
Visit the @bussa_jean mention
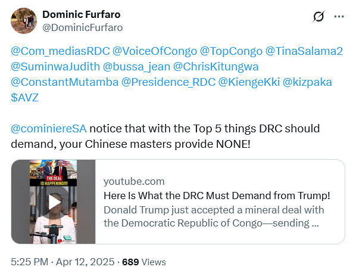pos(136,67)
